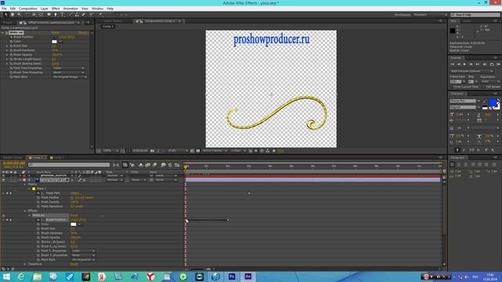Toggle Mask Feather stopwatch in timeline
502x282 pixels.
[38, 197]
